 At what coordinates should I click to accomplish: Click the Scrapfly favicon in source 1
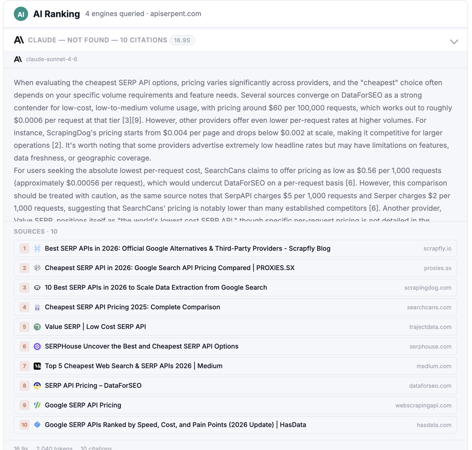click(x=37, y=248)
